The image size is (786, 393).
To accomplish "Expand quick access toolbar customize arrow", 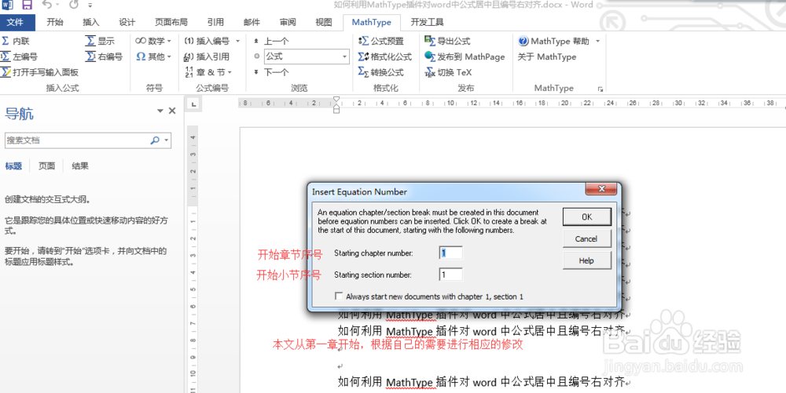I will coord(90,5).
